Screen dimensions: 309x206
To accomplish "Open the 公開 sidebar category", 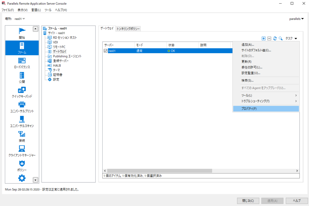I will point(22,77).
